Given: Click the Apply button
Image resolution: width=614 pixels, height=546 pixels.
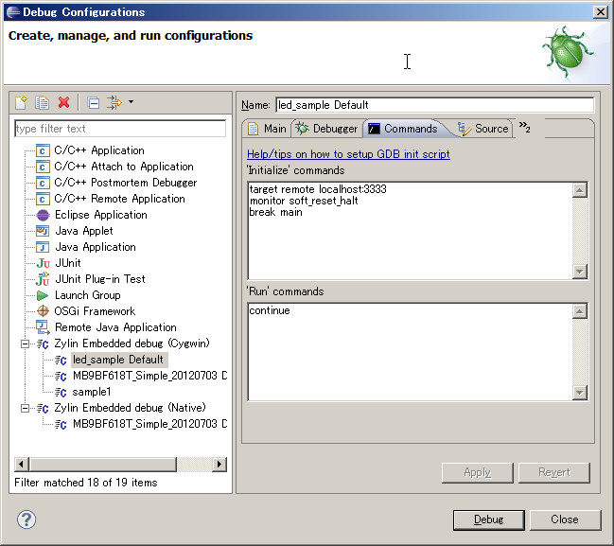Looking at the screenshot, I should click(x=478, y=473).
